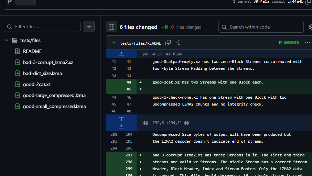
Task: Collapse the file tree sidebar panel
Action: (111, 27)
